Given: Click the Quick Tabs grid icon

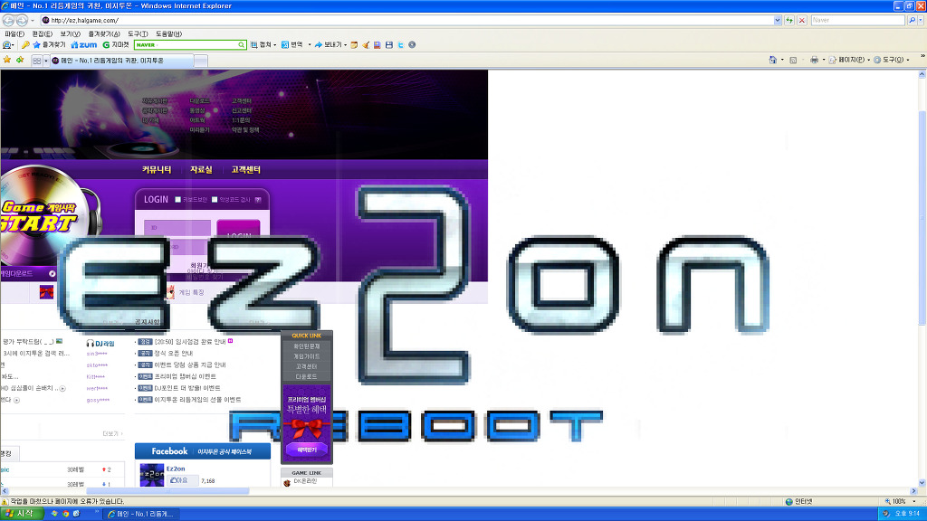Looking at the screenshot, I should click(x=36, y=61).
